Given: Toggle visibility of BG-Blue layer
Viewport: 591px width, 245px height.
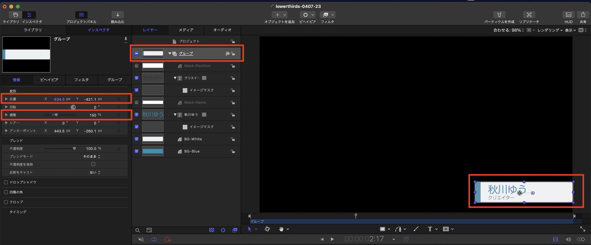Looking at the screenshot, I should click(x=137, y=151).
